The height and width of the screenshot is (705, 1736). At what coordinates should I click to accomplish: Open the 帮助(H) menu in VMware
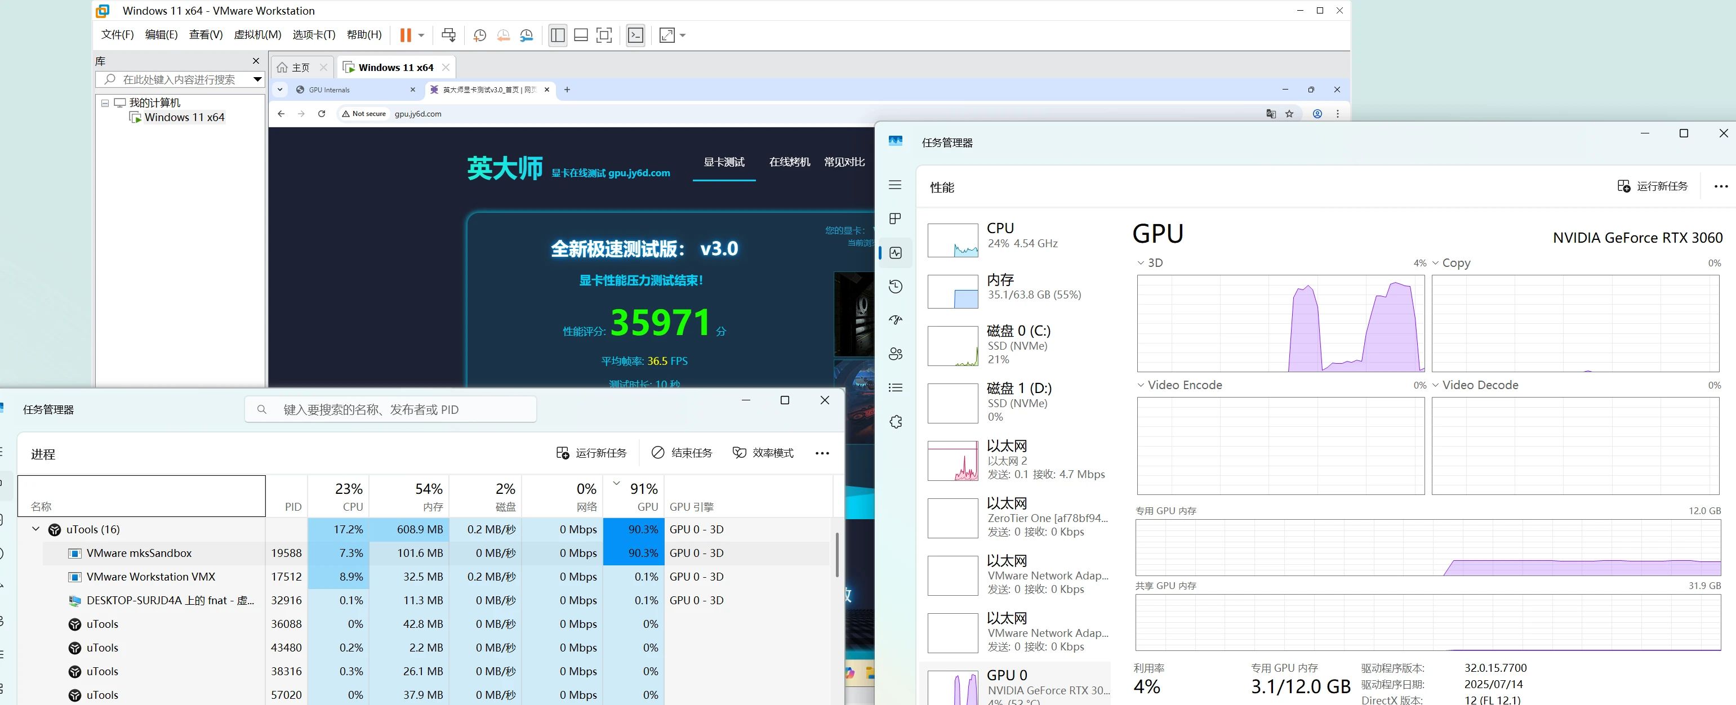(x=364, y=34)
